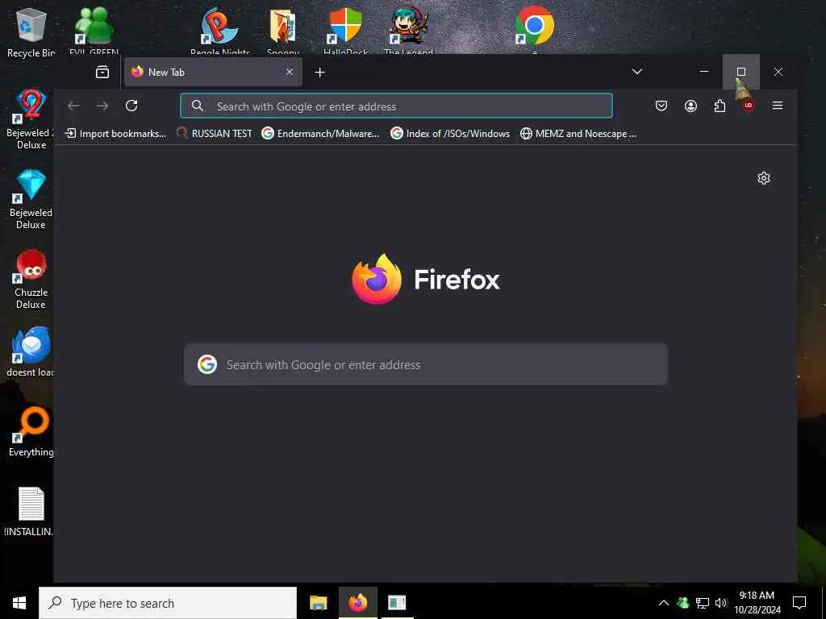Close the New Tab tab

(290, 72)
